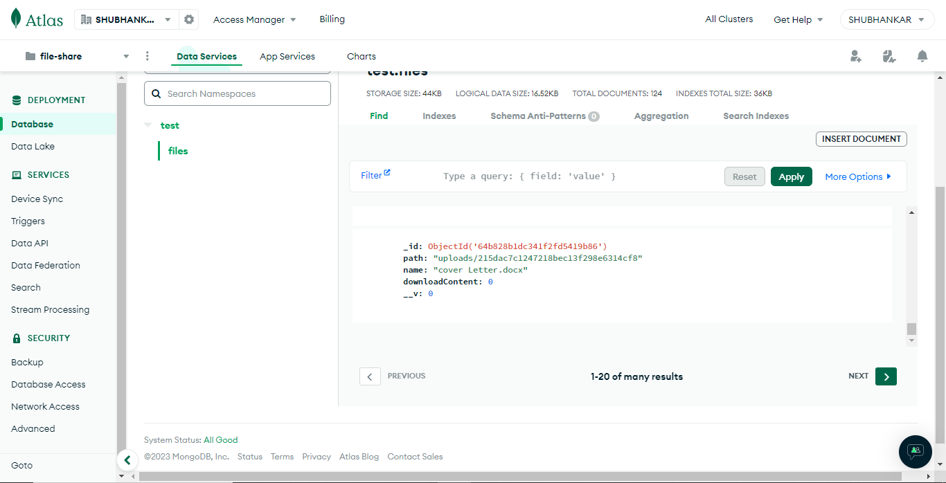The width and height of the screenshot is (946, 483).
Task: Open the Terms footer link
Action: click(282, 457)
